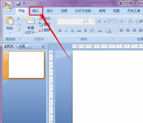This screenshot has height=123, width=143.
Task: Align text right
Action: point(134,30)
